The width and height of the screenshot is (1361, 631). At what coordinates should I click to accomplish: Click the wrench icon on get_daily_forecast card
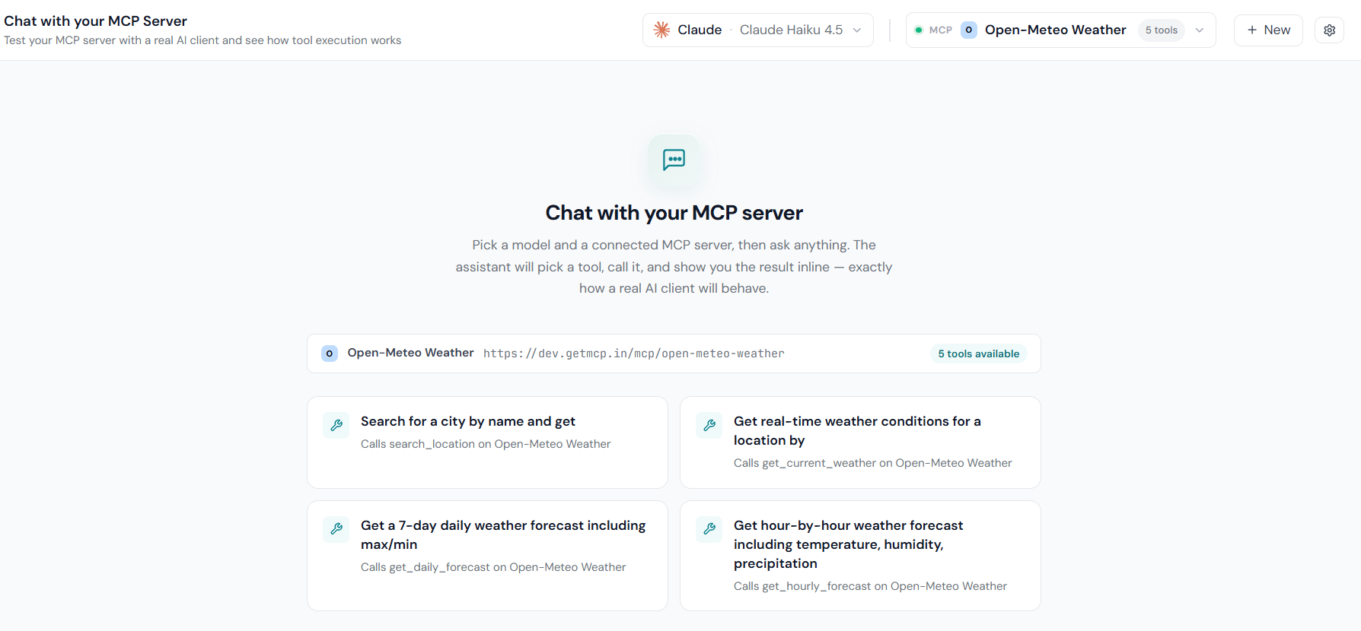336,528
